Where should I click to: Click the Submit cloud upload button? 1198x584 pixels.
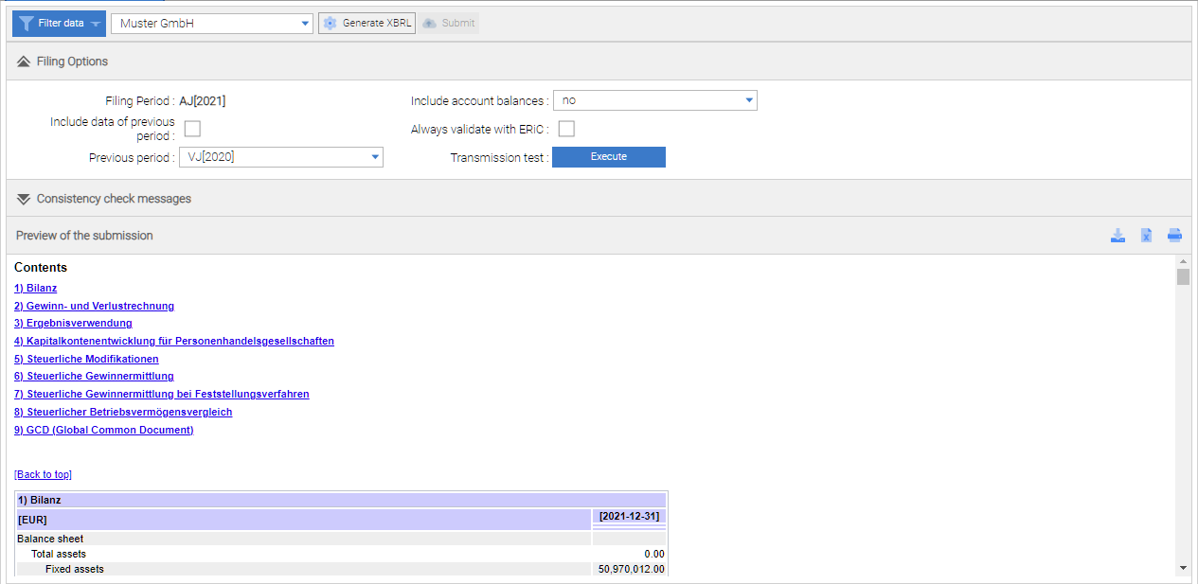[449, 23]
